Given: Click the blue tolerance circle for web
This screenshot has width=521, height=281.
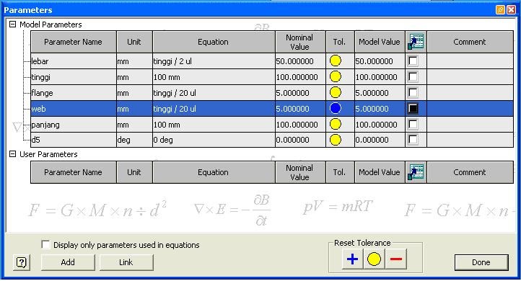Looking at the screenshot, I should [336, 108].
